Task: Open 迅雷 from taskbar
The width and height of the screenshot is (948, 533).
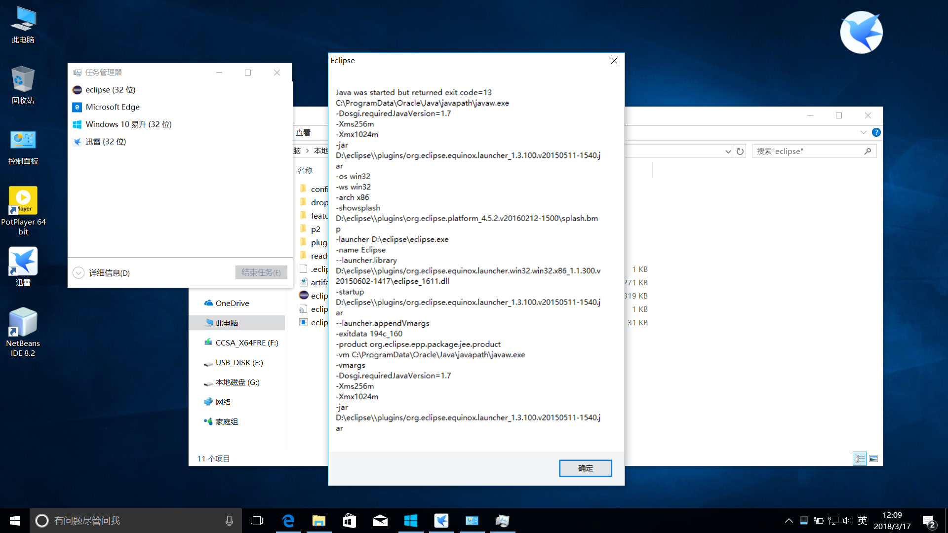Action: pos(441,521)
